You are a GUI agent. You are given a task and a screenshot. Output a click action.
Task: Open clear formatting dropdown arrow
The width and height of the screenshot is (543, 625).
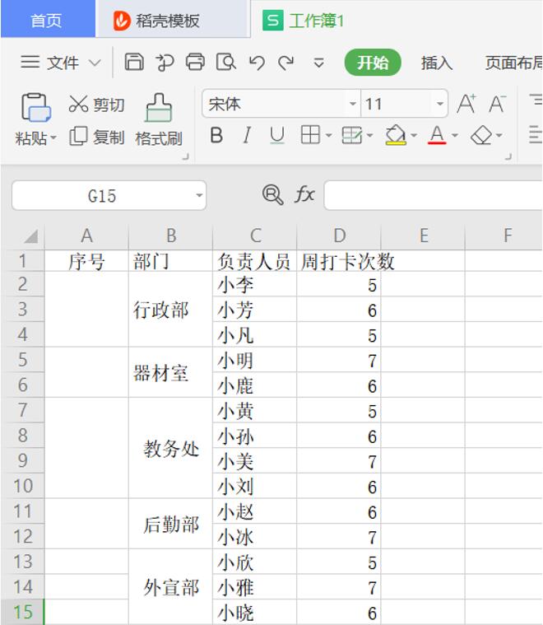click(499, 136)
